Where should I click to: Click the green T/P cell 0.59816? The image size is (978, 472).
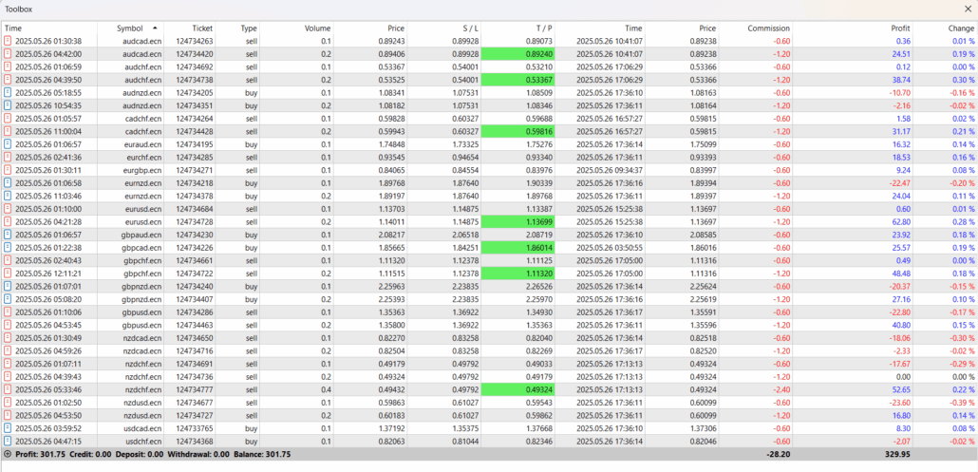click(518, 132)
